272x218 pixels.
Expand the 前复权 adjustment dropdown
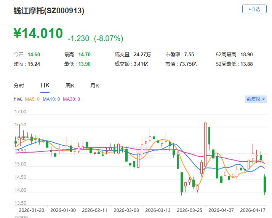[256, 99]
